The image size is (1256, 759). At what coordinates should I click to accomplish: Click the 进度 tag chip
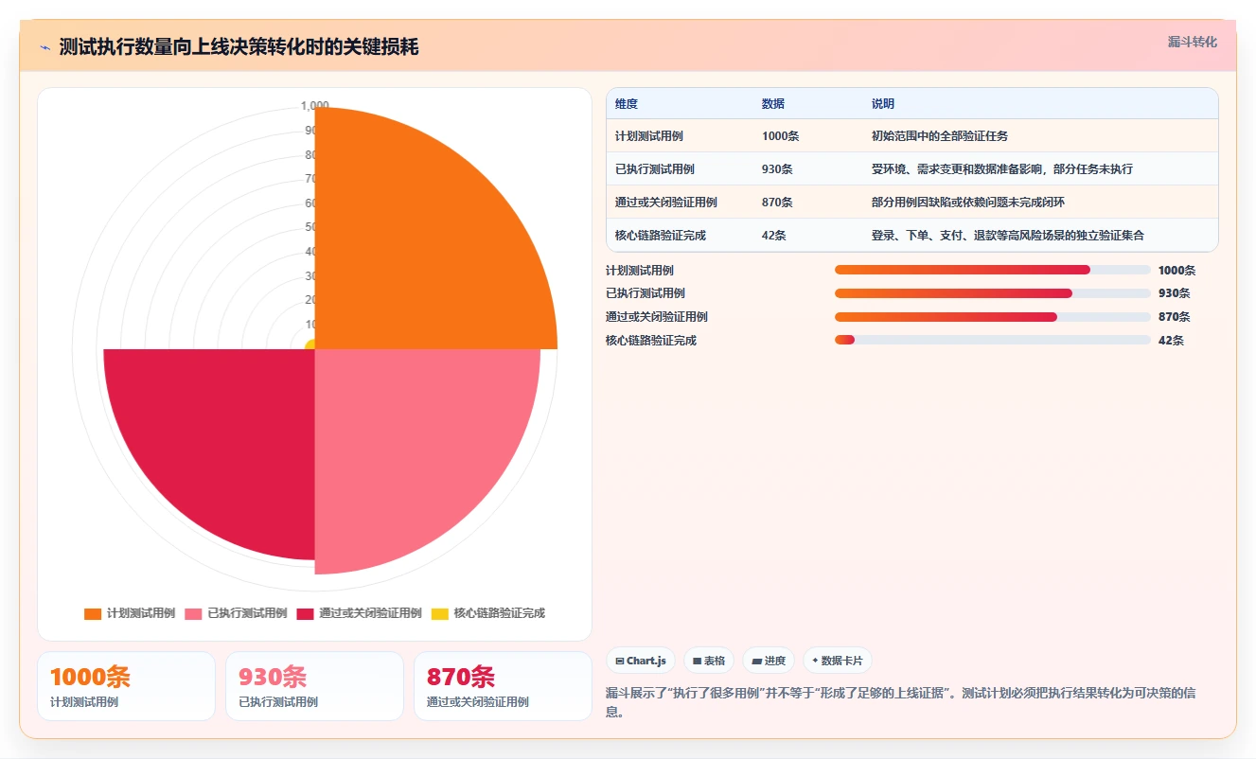click(769, 661)
